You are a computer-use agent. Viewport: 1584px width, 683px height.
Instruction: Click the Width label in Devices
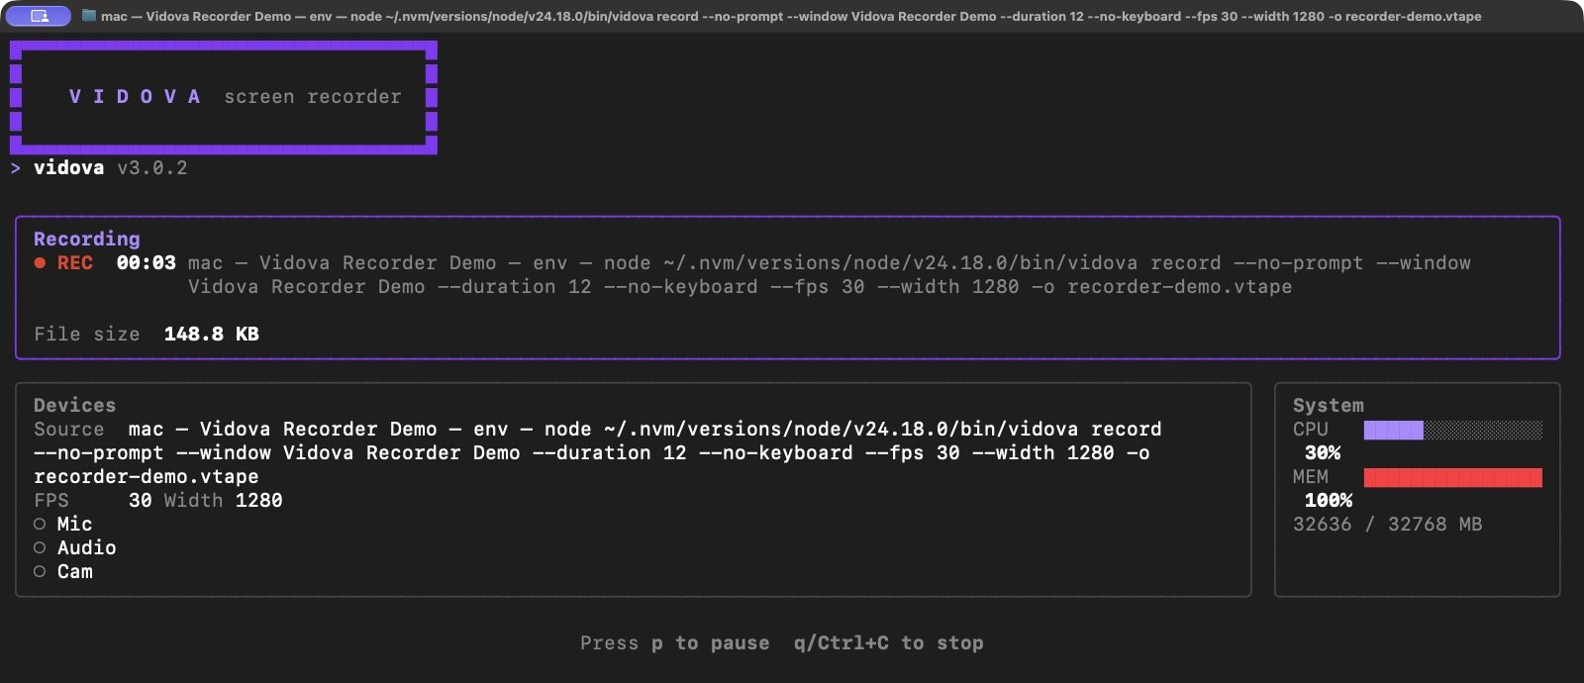click(x=194, y=501)
